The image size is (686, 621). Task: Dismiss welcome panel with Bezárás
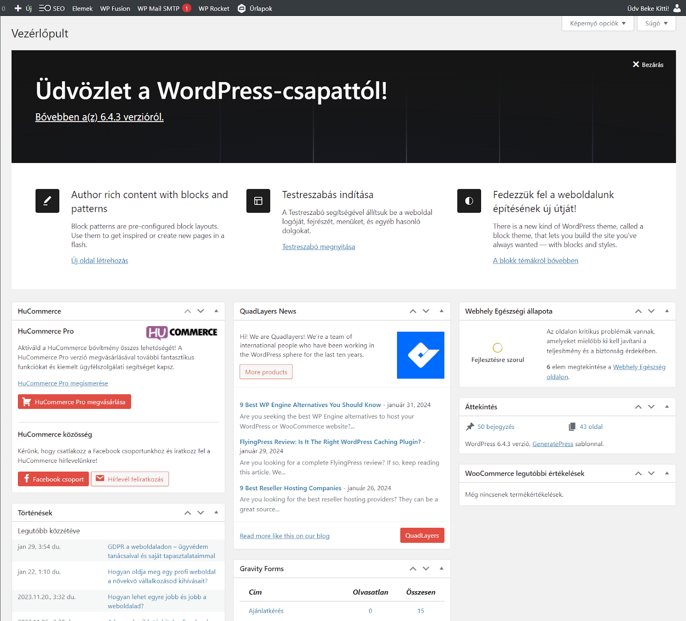pos(648,64)
